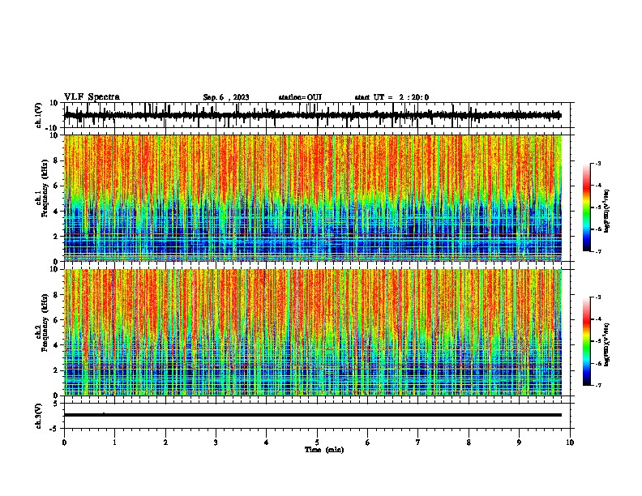Screen dimensions: 642x496
Task: Click the ch.1 color scale bar
Action: (587, 207)
